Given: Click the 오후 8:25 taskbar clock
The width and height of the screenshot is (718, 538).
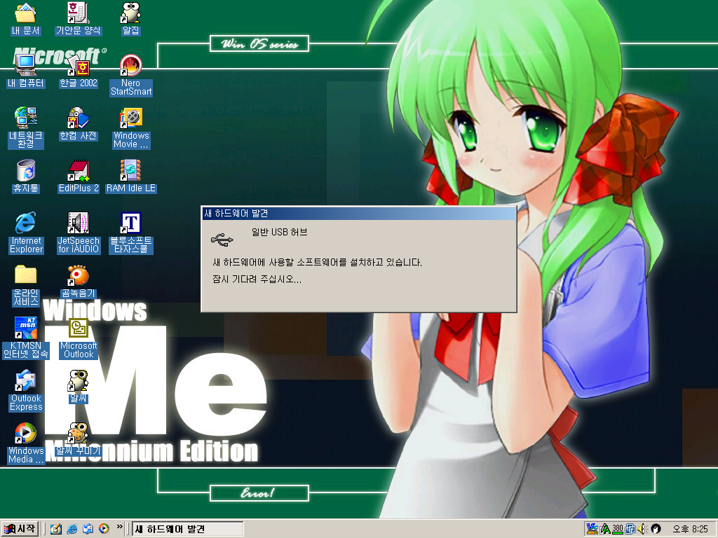Looking at the screenshot, I should pos(690,529).
